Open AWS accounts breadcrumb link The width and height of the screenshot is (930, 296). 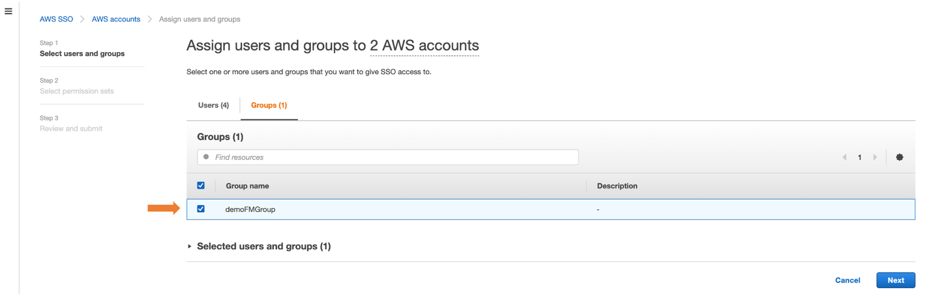(116, 20)
